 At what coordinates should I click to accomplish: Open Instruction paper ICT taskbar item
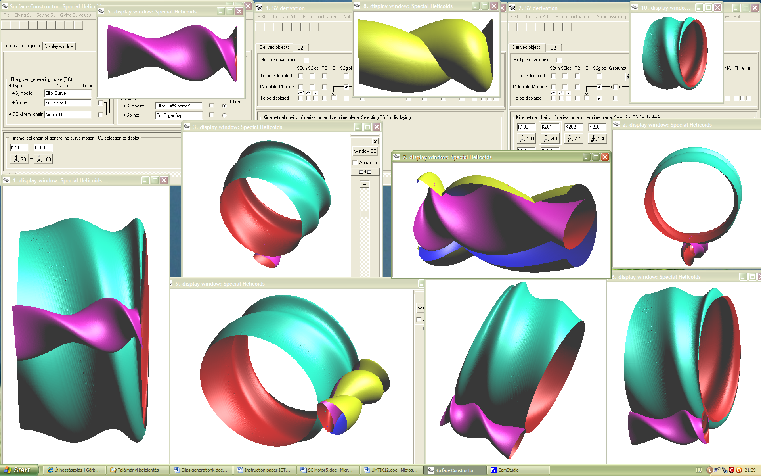264,470
